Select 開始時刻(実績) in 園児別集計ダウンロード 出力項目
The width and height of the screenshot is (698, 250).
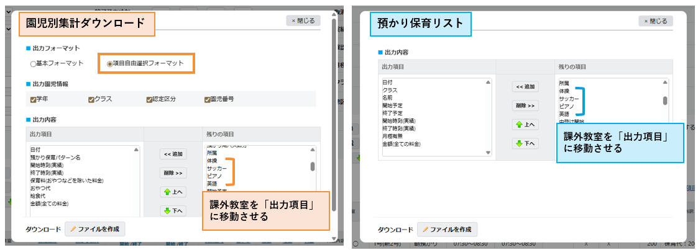47,165
